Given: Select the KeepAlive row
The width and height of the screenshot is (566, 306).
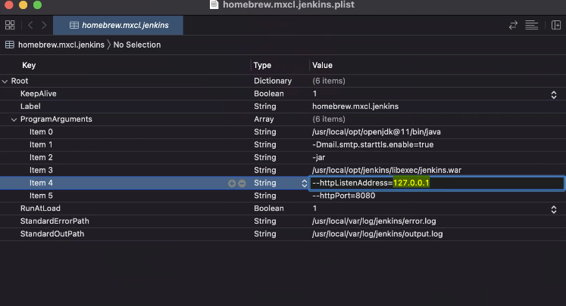Looking at the screenshot, I should click(x=283, y=94).
